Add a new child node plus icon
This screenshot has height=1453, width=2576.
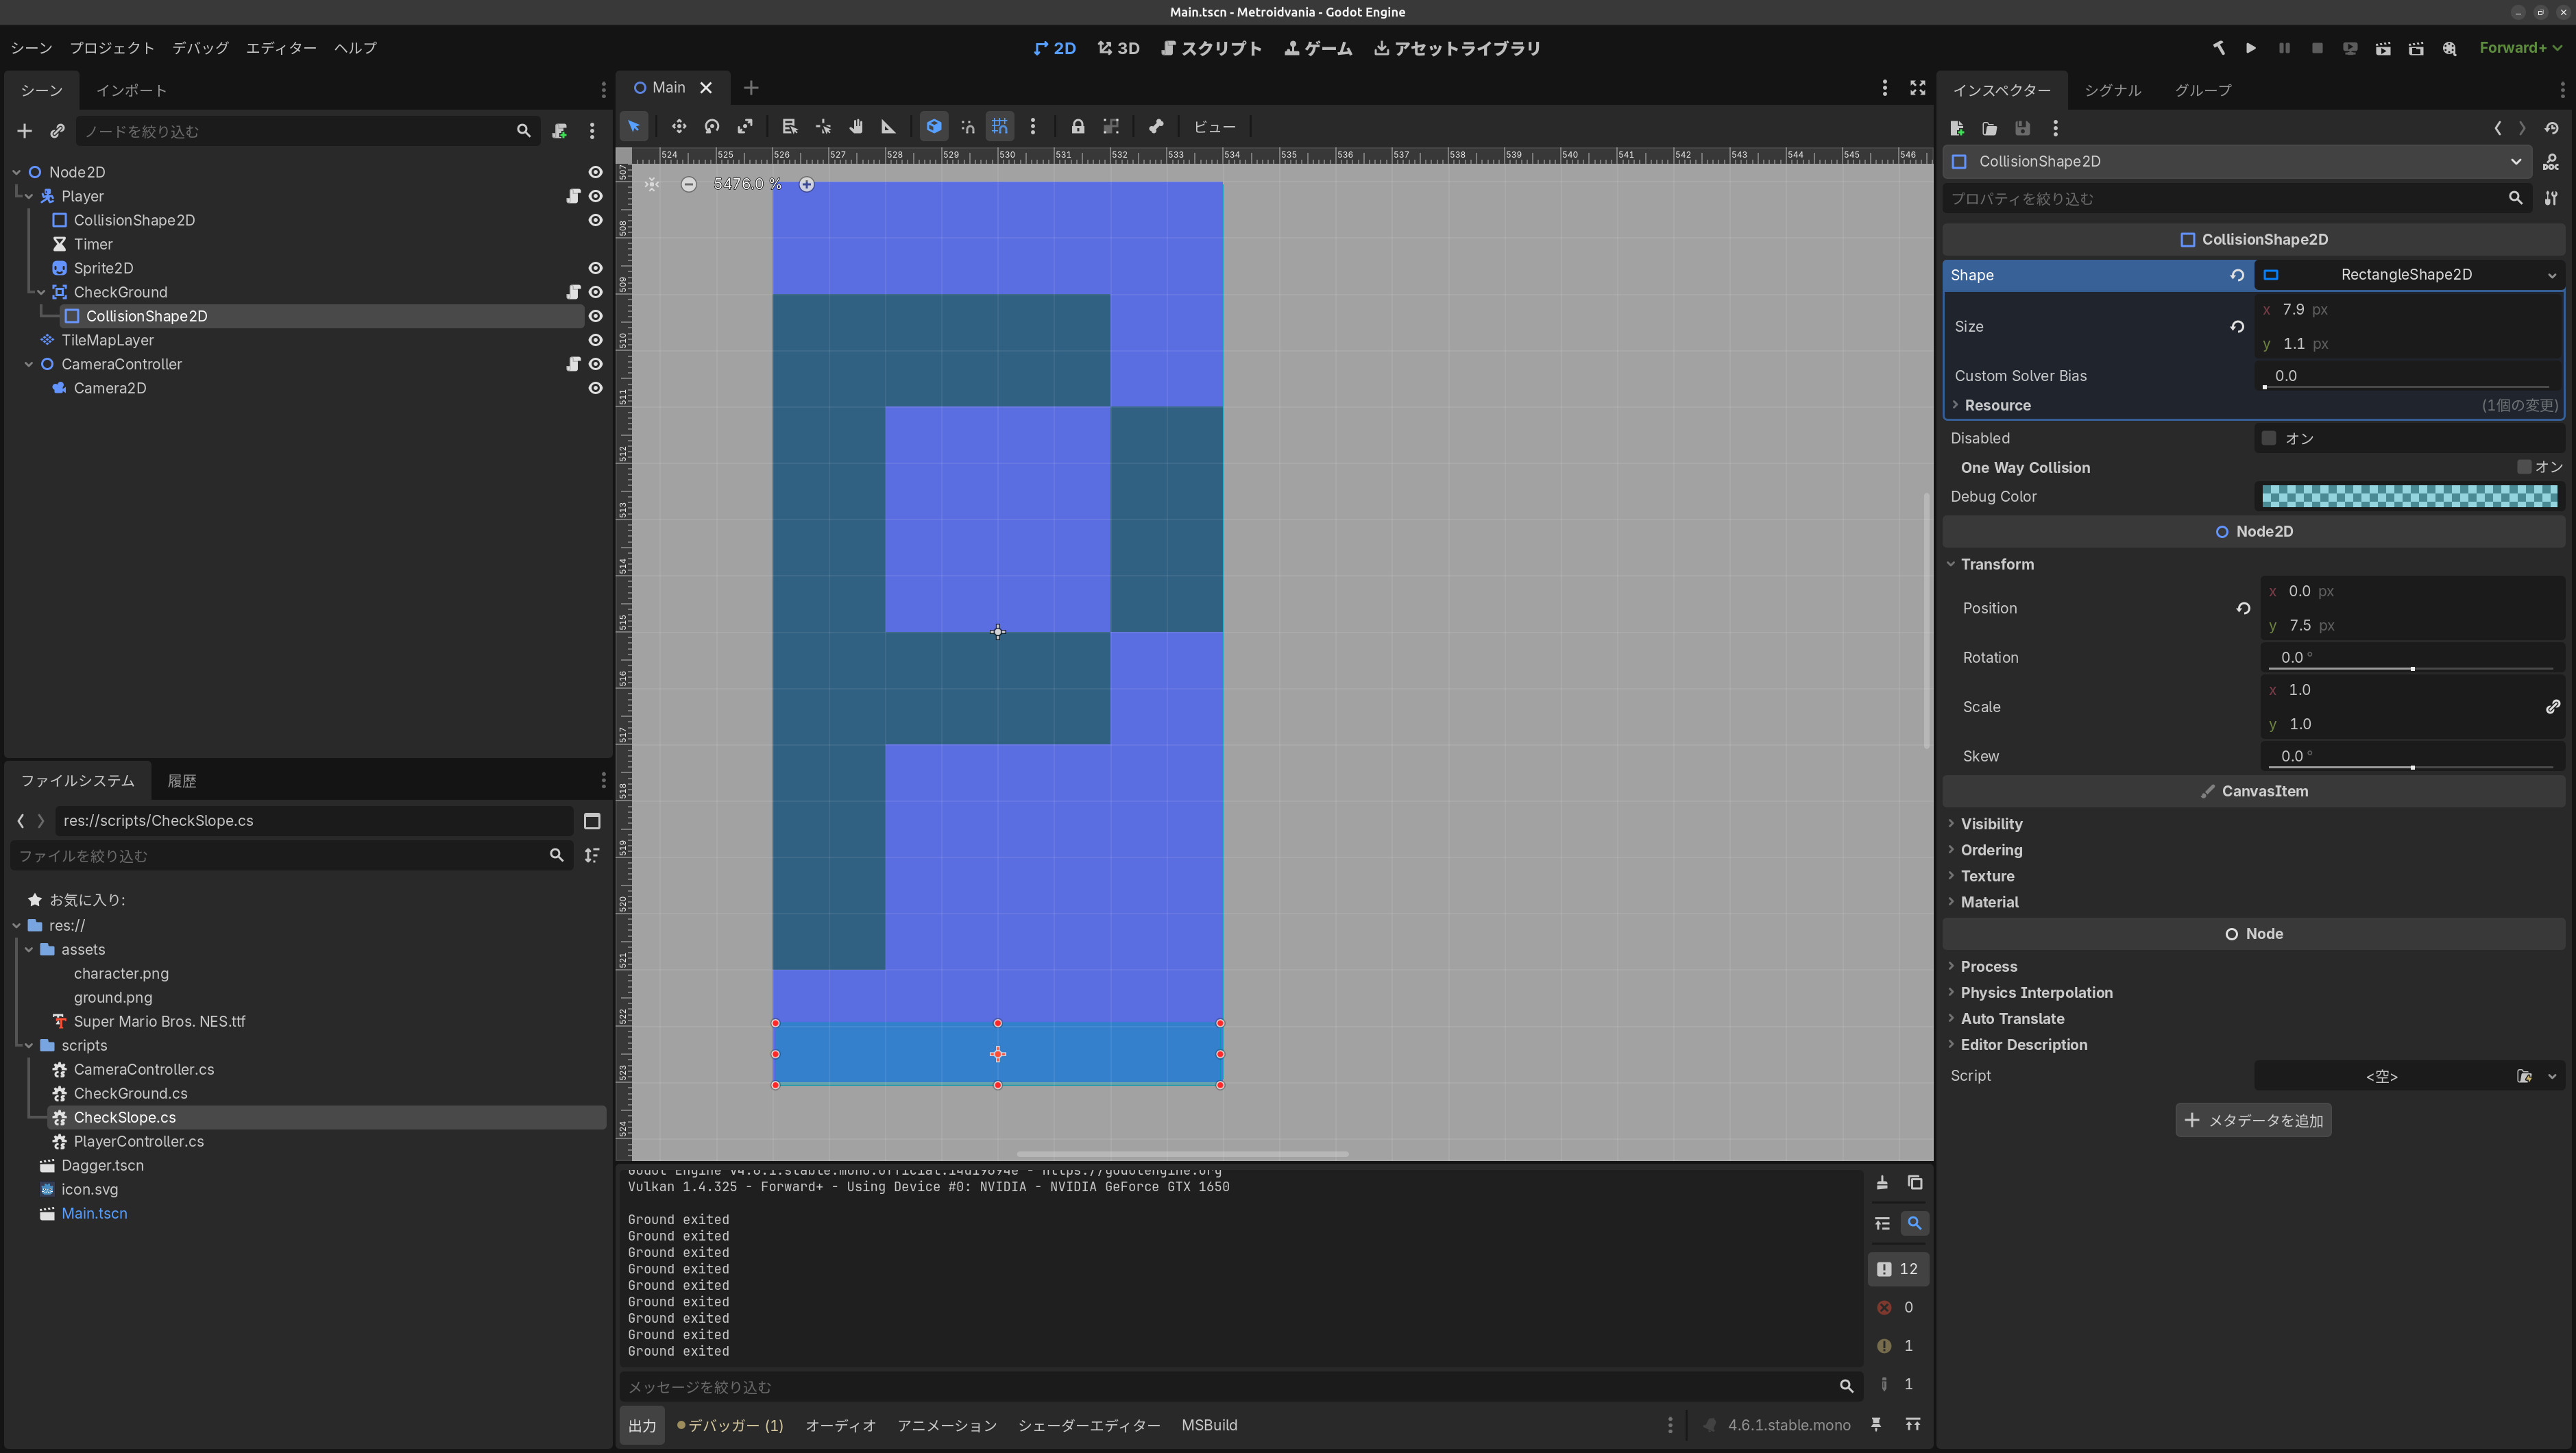click(x=24, y=131)
